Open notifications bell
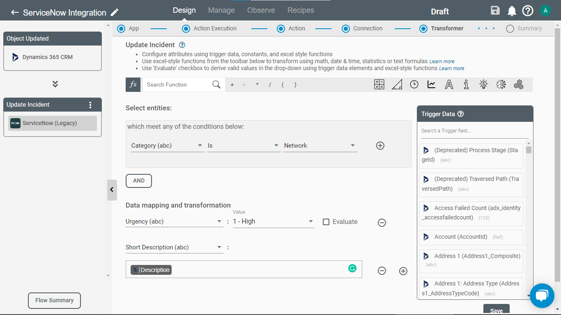561x315 pixels. [512, 11]
